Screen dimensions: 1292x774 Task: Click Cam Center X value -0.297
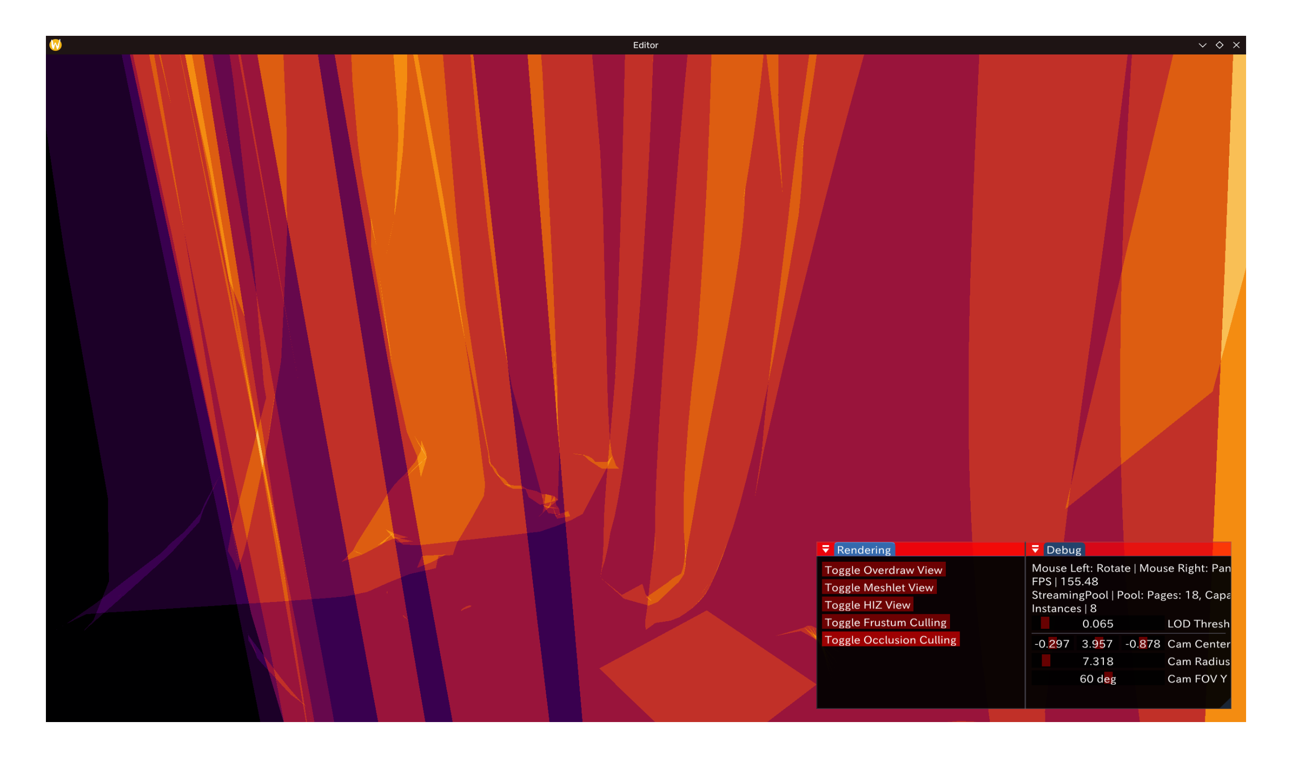(1052, 644)
